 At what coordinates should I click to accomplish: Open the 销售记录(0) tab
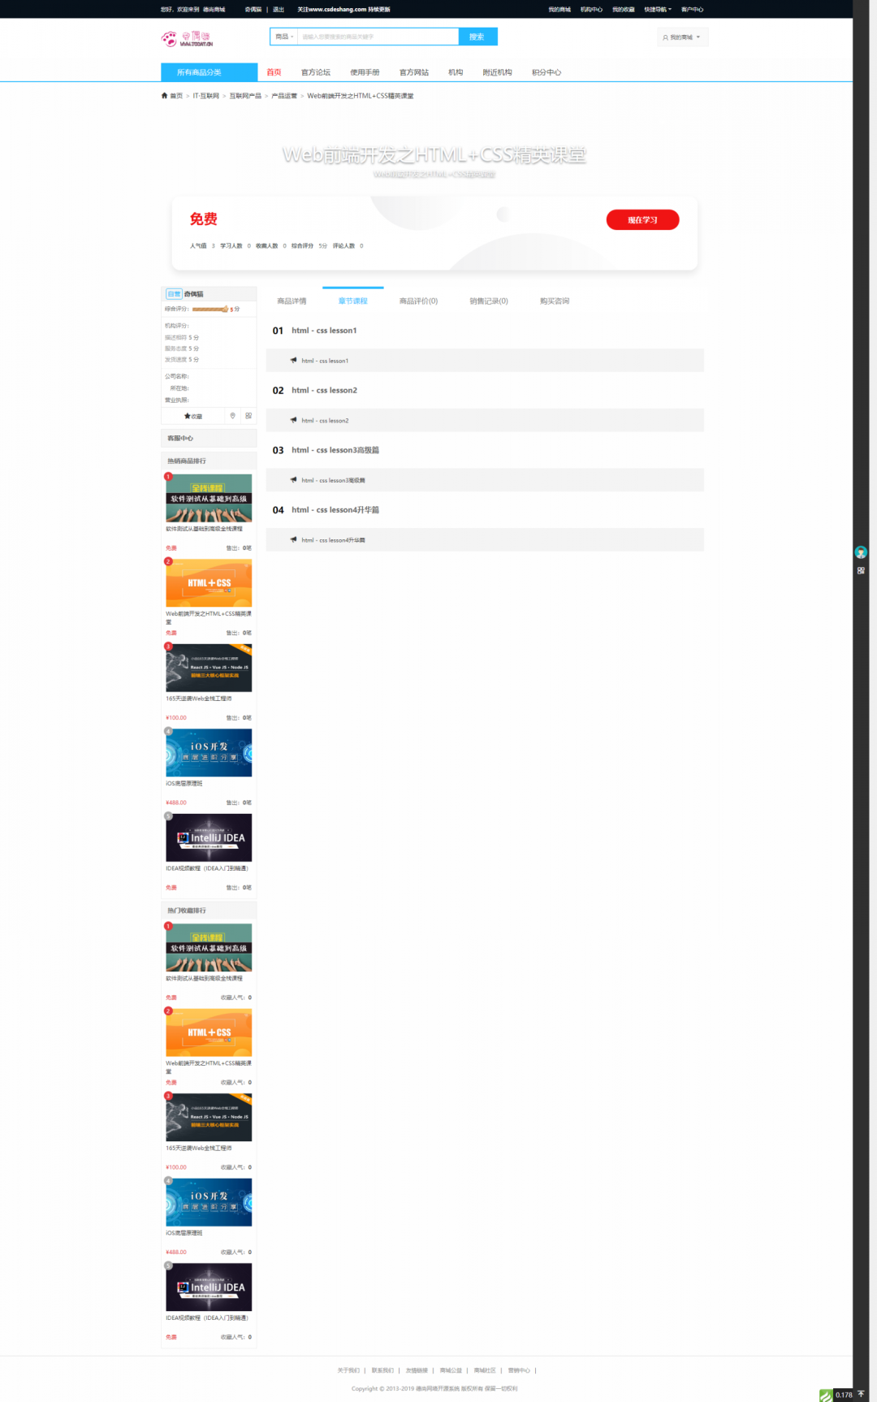[489, 301]
